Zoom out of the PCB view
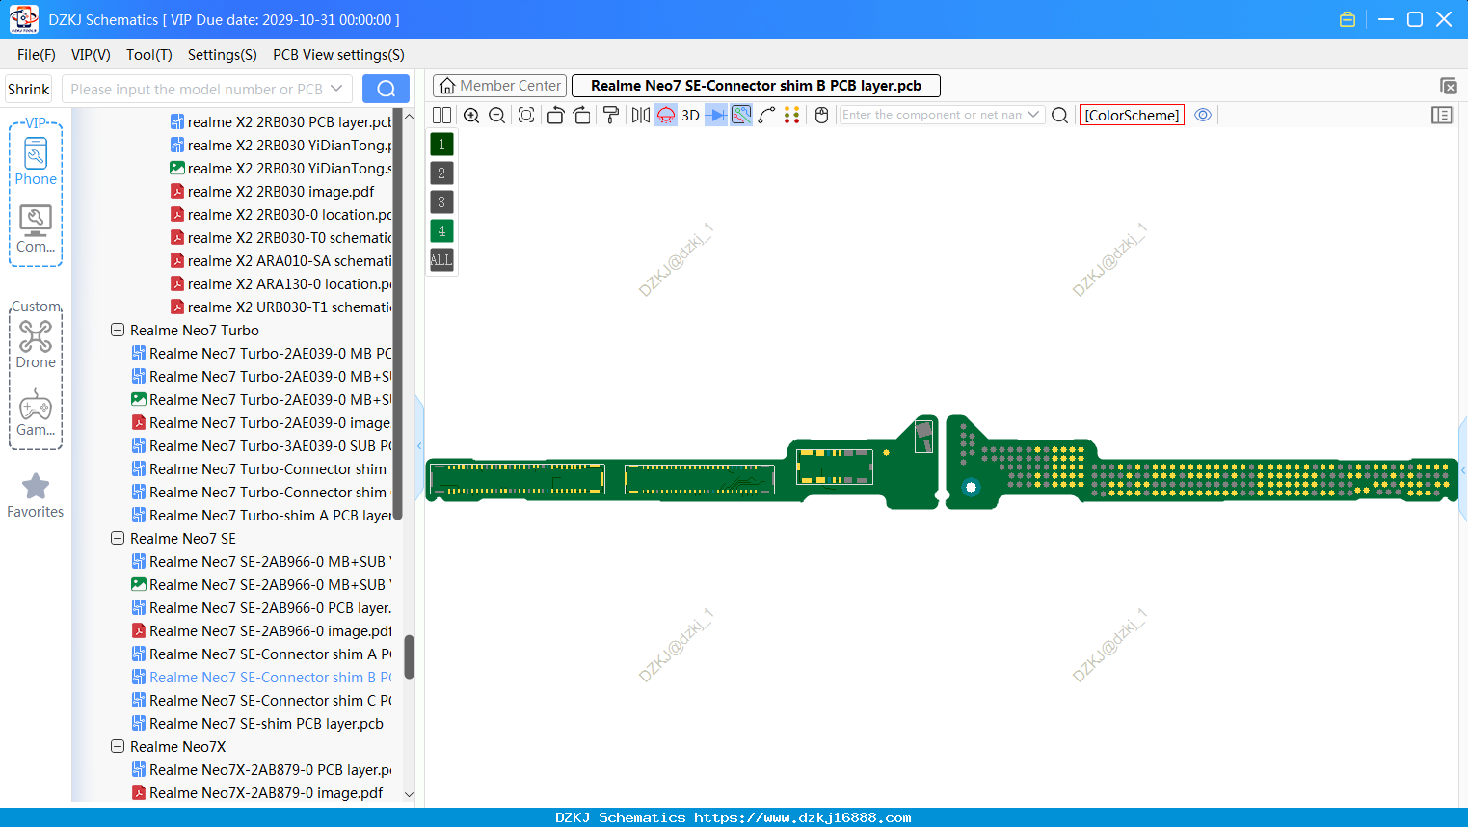 (x=497, y=115)
